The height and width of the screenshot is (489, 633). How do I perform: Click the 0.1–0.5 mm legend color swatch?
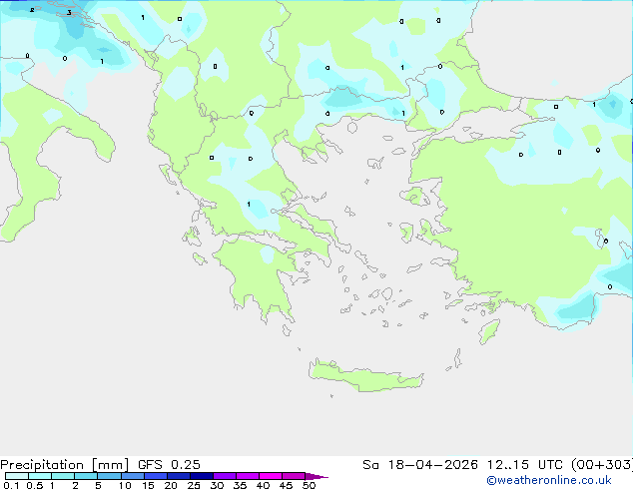(17, 476)
